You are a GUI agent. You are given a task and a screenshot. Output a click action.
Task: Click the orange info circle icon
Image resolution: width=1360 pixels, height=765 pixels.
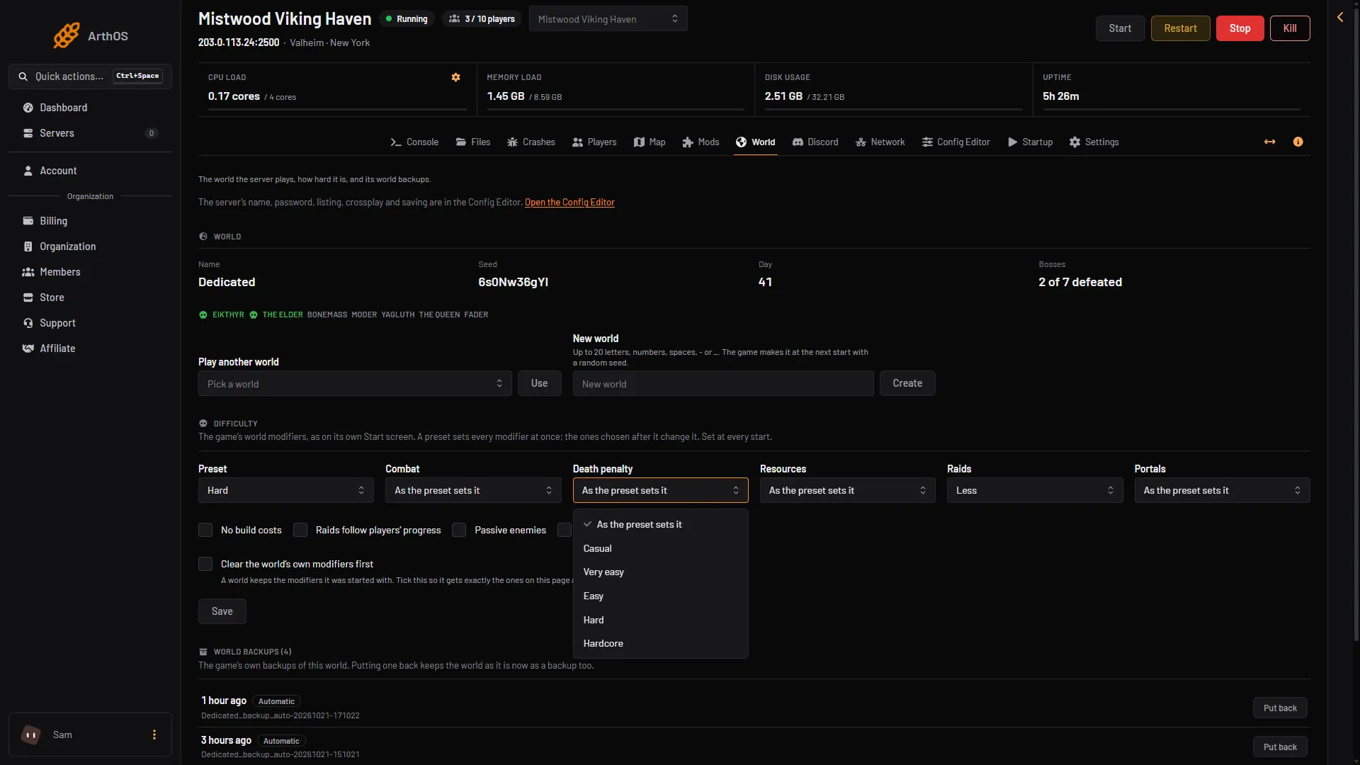pyautogui.click(x=1298, y=142)
